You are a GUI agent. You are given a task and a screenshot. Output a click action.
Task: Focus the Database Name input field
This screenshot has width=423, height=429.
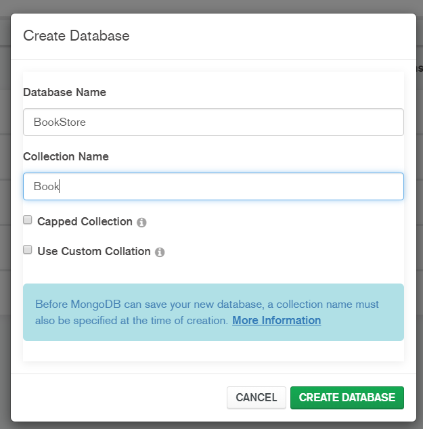[x=213, y=122]
